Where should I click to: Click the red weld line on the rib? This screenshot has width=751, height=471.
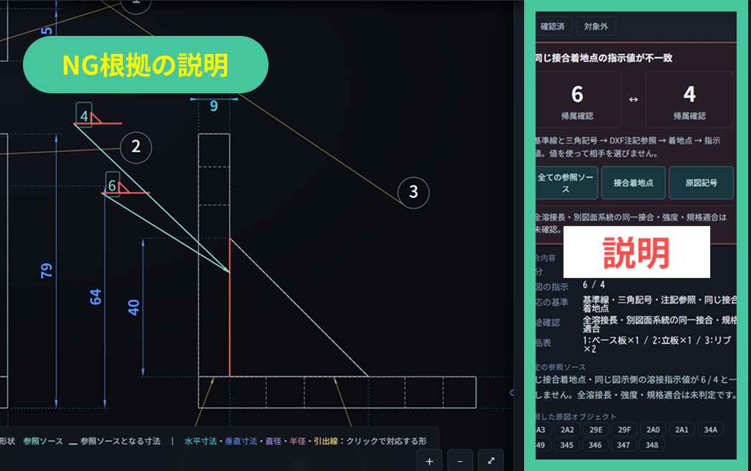pos(230,307)
